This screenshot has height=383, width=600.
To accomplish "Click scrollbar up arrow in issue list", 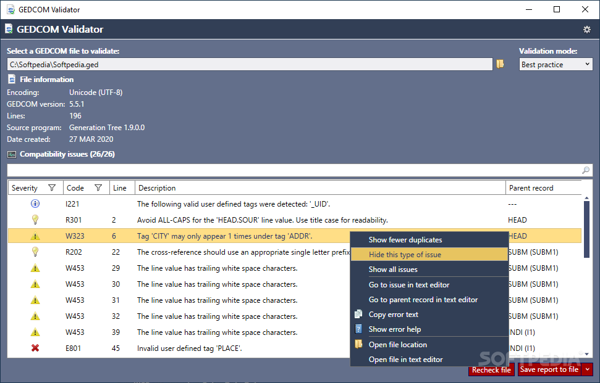I will 586,198.
